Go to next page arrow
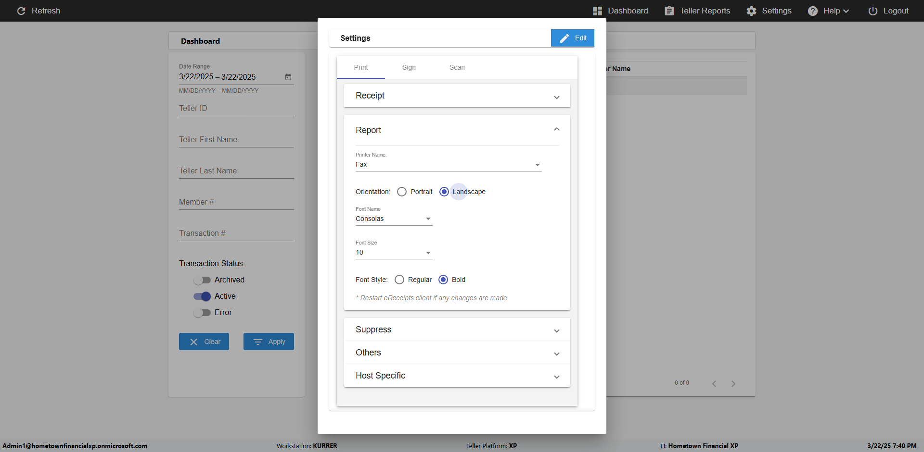 coord(733,383)
